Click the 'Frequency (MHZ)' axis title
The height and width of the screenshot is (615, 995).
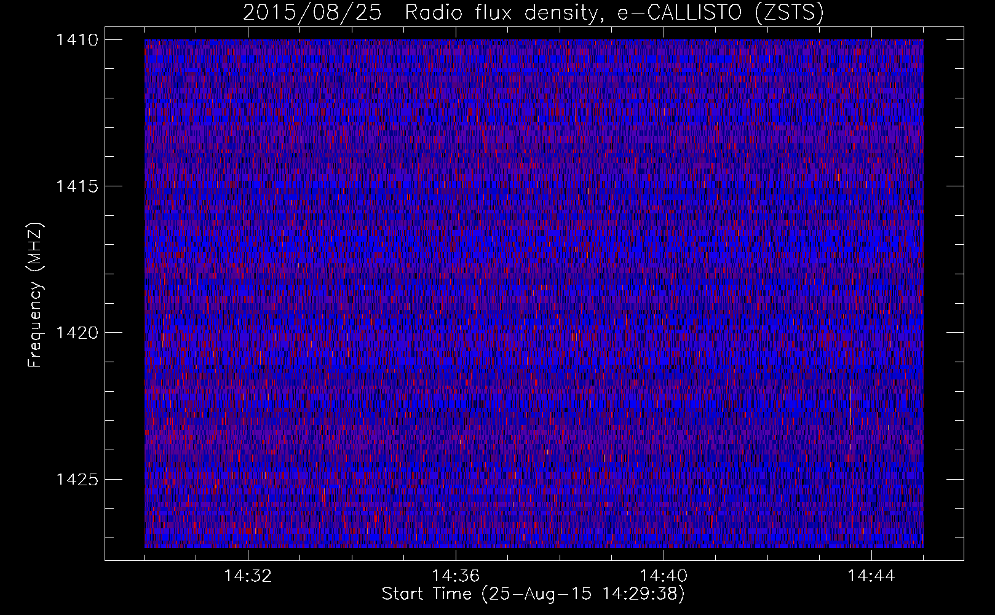(x=36, y=295)
